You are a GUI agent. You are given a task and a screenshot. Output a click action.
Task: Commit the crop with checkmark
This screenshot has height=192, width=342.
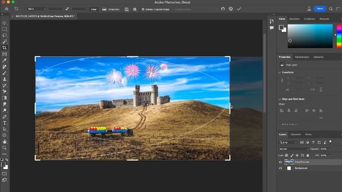pyautogui.click(x=239, y=9)
